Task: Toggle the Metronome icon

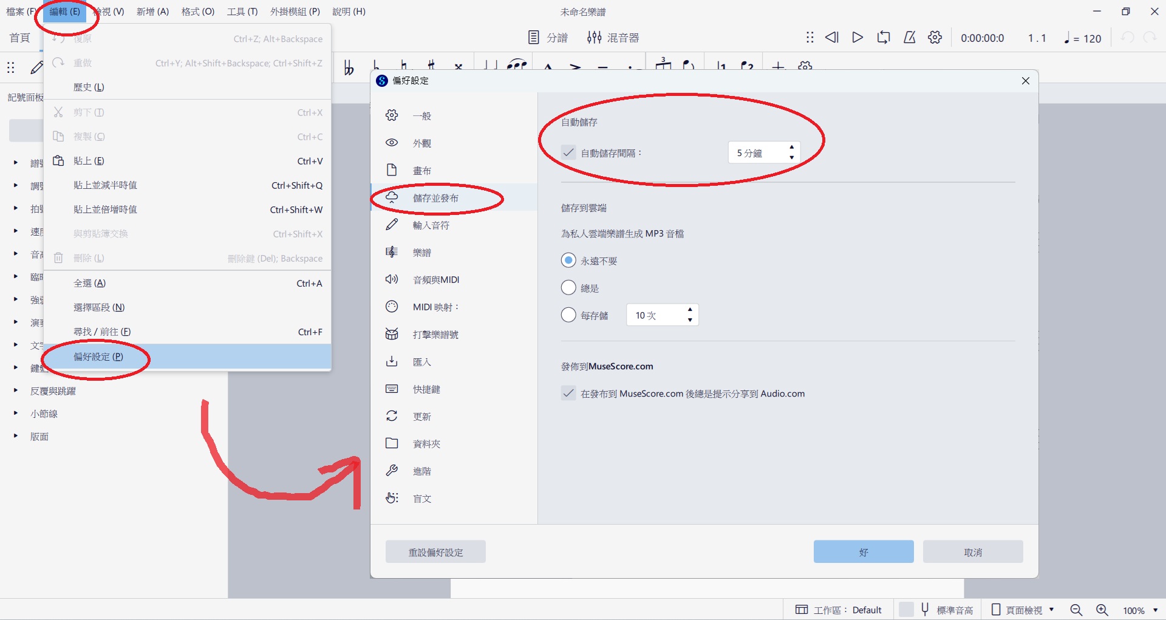Action: point(909,38)
